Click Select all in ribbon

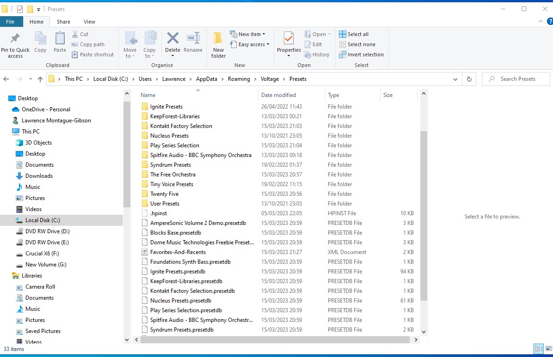click(354, 34)
